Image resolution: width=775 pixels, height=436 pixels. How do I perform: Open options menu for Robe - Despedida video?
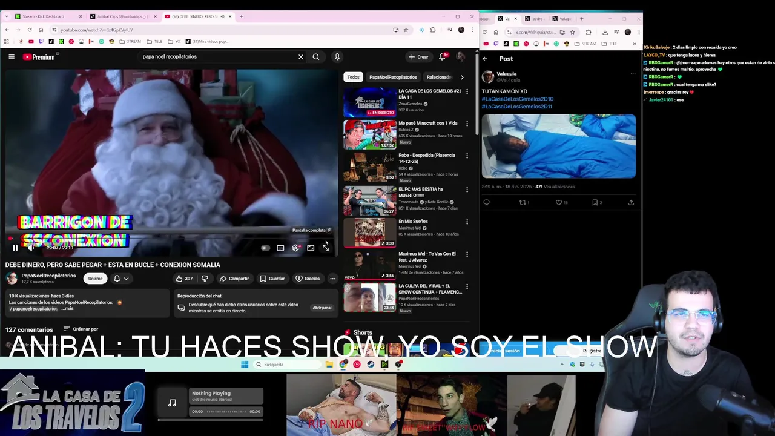tap(467, 156)
